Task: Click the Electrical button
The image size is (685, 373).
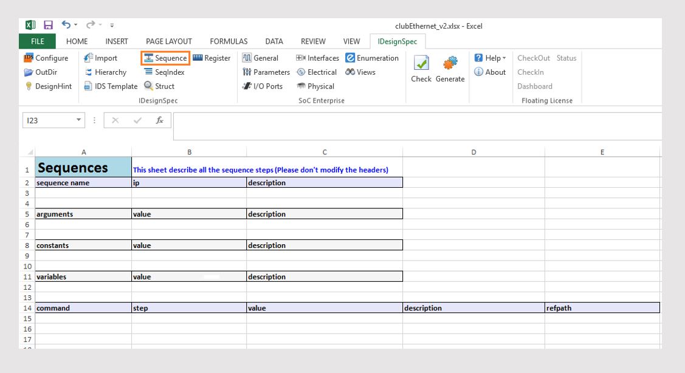Action: tap(317, 72)
